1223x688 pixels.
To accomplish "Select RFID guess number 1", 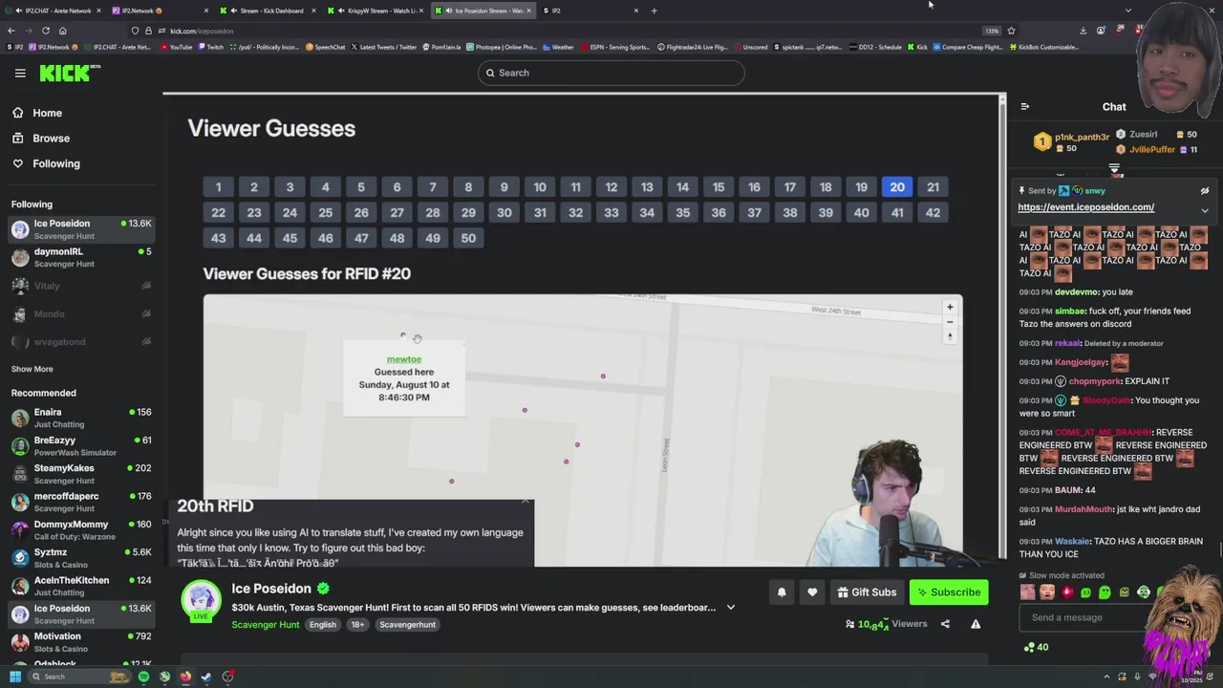I will click(218, 187).
